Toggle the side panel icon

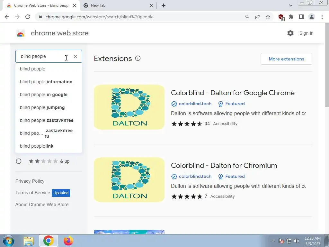click(x=301, y=17)
